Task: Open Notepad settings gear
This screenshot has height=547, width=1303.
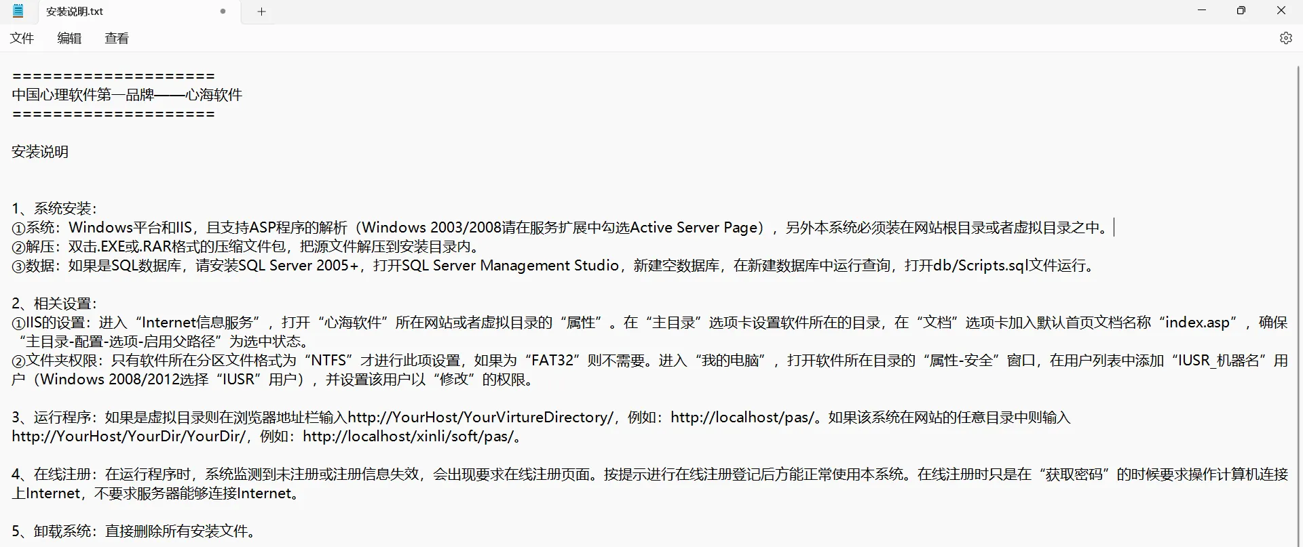Action: 1285,38
